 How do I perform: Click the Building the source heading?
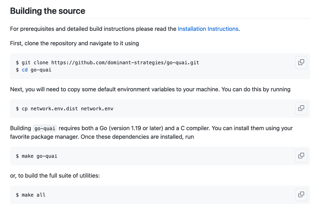[48, 11]
